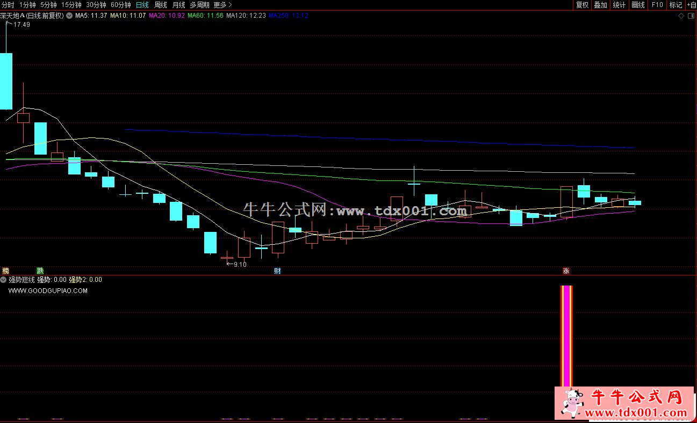Expand the 更多 periods menu
Viewport: 697px width, 423px height.
[222, 5]
